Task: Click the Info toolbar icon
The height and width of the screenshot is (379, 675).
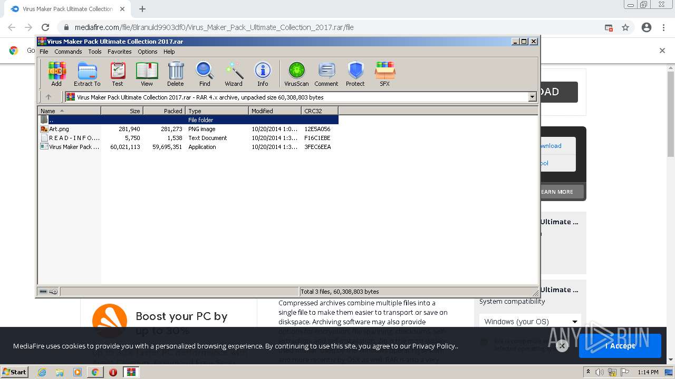Action: (263, 74)
